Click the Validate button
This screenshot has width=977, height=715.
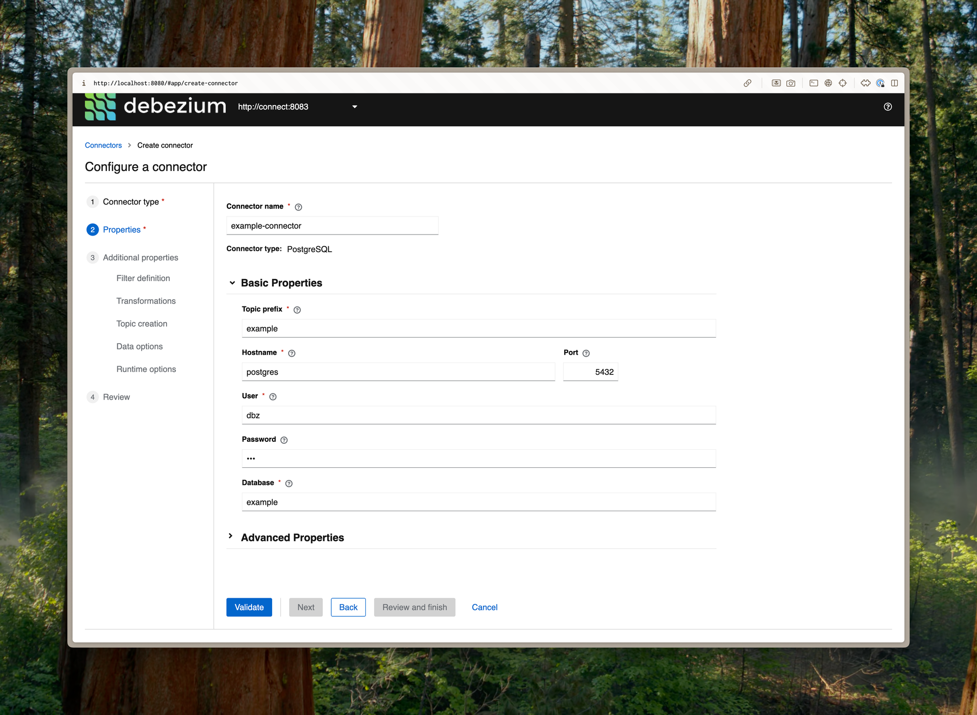click(249, 607)
